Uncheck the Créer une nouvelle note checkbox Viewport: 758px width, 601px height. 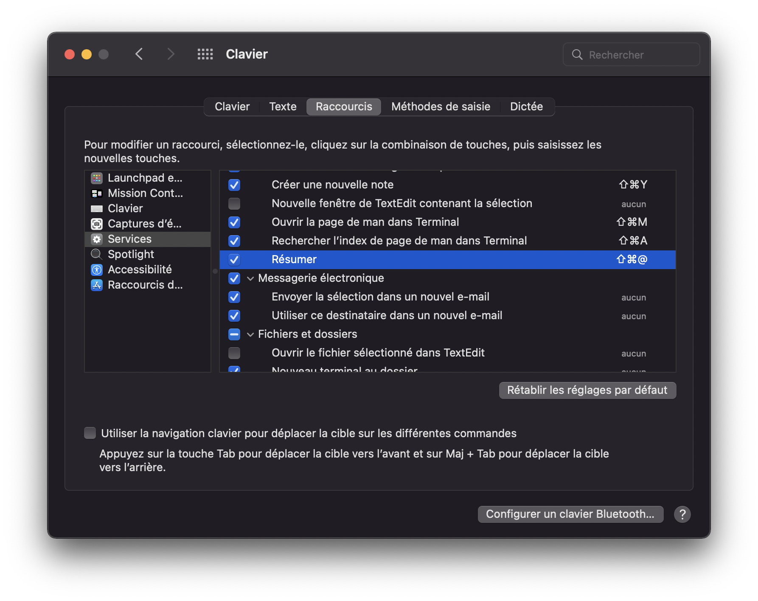(234, 185)
